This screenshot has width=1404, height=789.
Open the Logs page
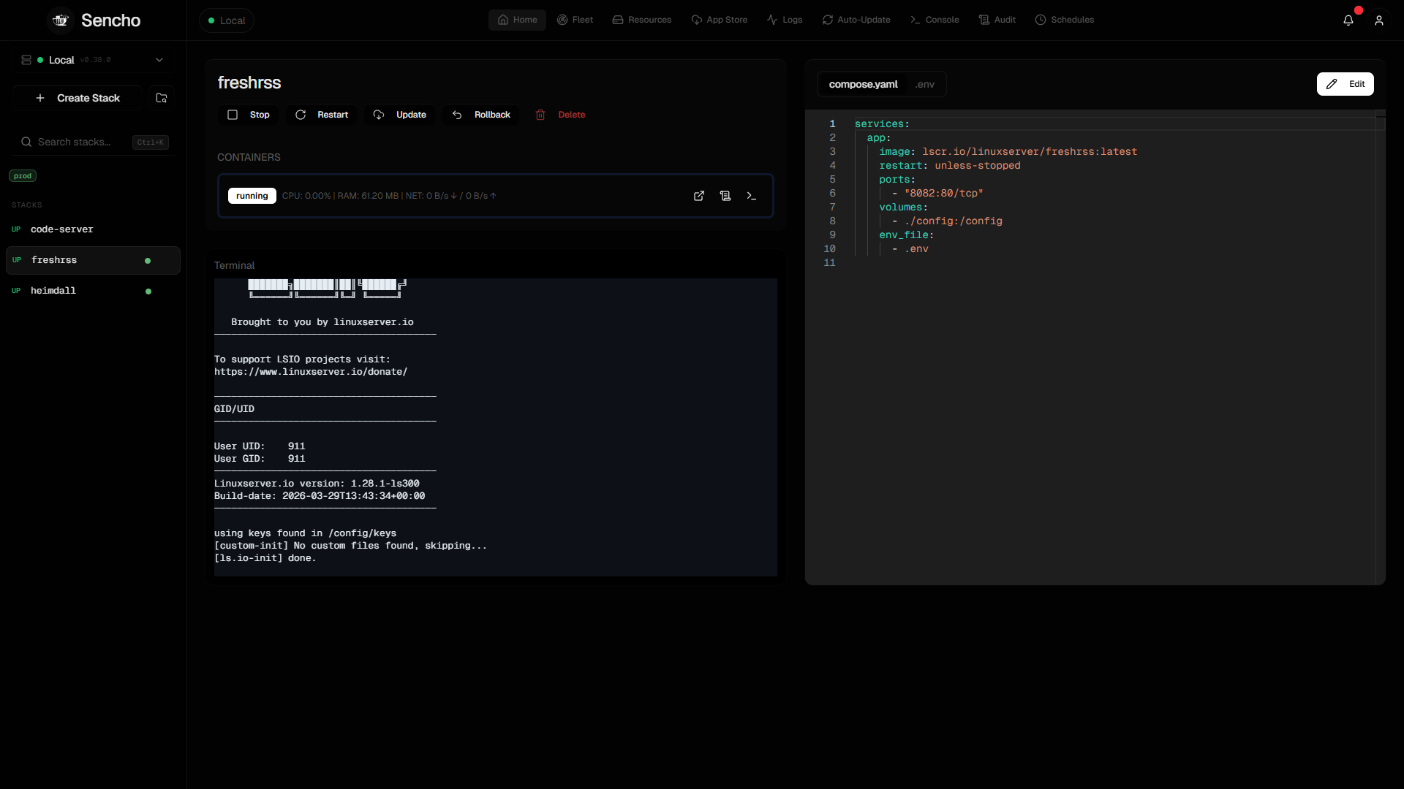(x=785, y=20)
